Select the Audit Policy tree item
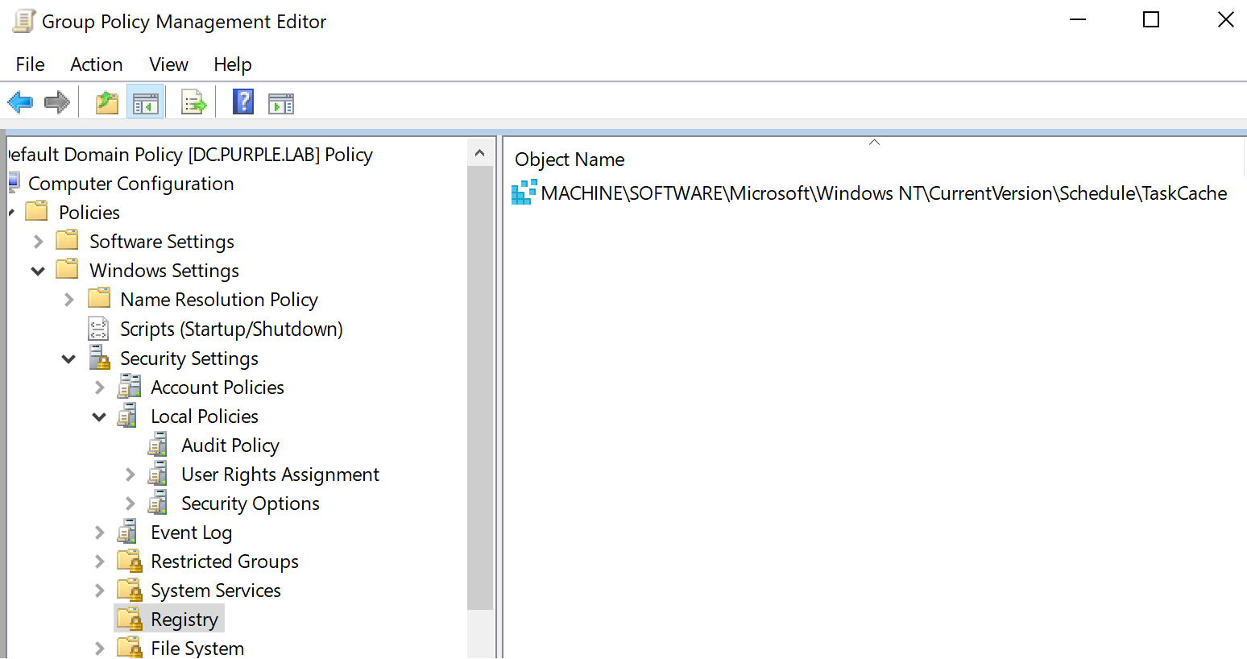Viewport: 1247px width, 659px height. point(230,445)
